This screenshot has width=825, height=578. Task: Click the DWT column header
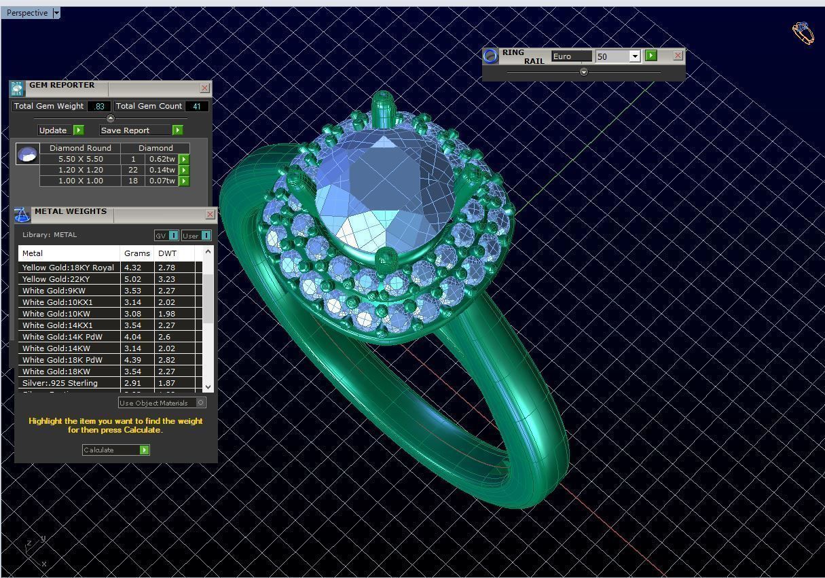[x=175, y=253]
